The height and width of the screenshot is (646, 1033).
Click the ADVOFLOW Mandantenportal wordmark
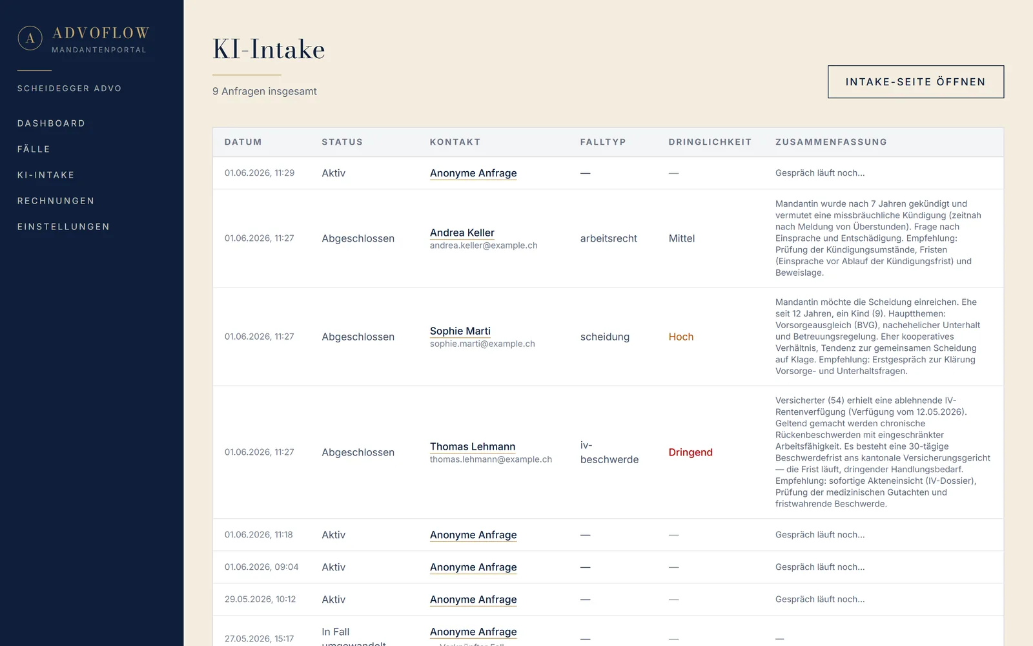pos(100,39)
